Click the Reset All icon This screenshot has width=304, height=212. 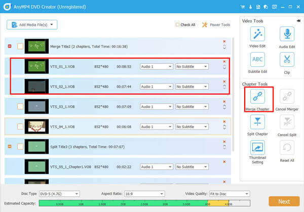pos(287,148)
